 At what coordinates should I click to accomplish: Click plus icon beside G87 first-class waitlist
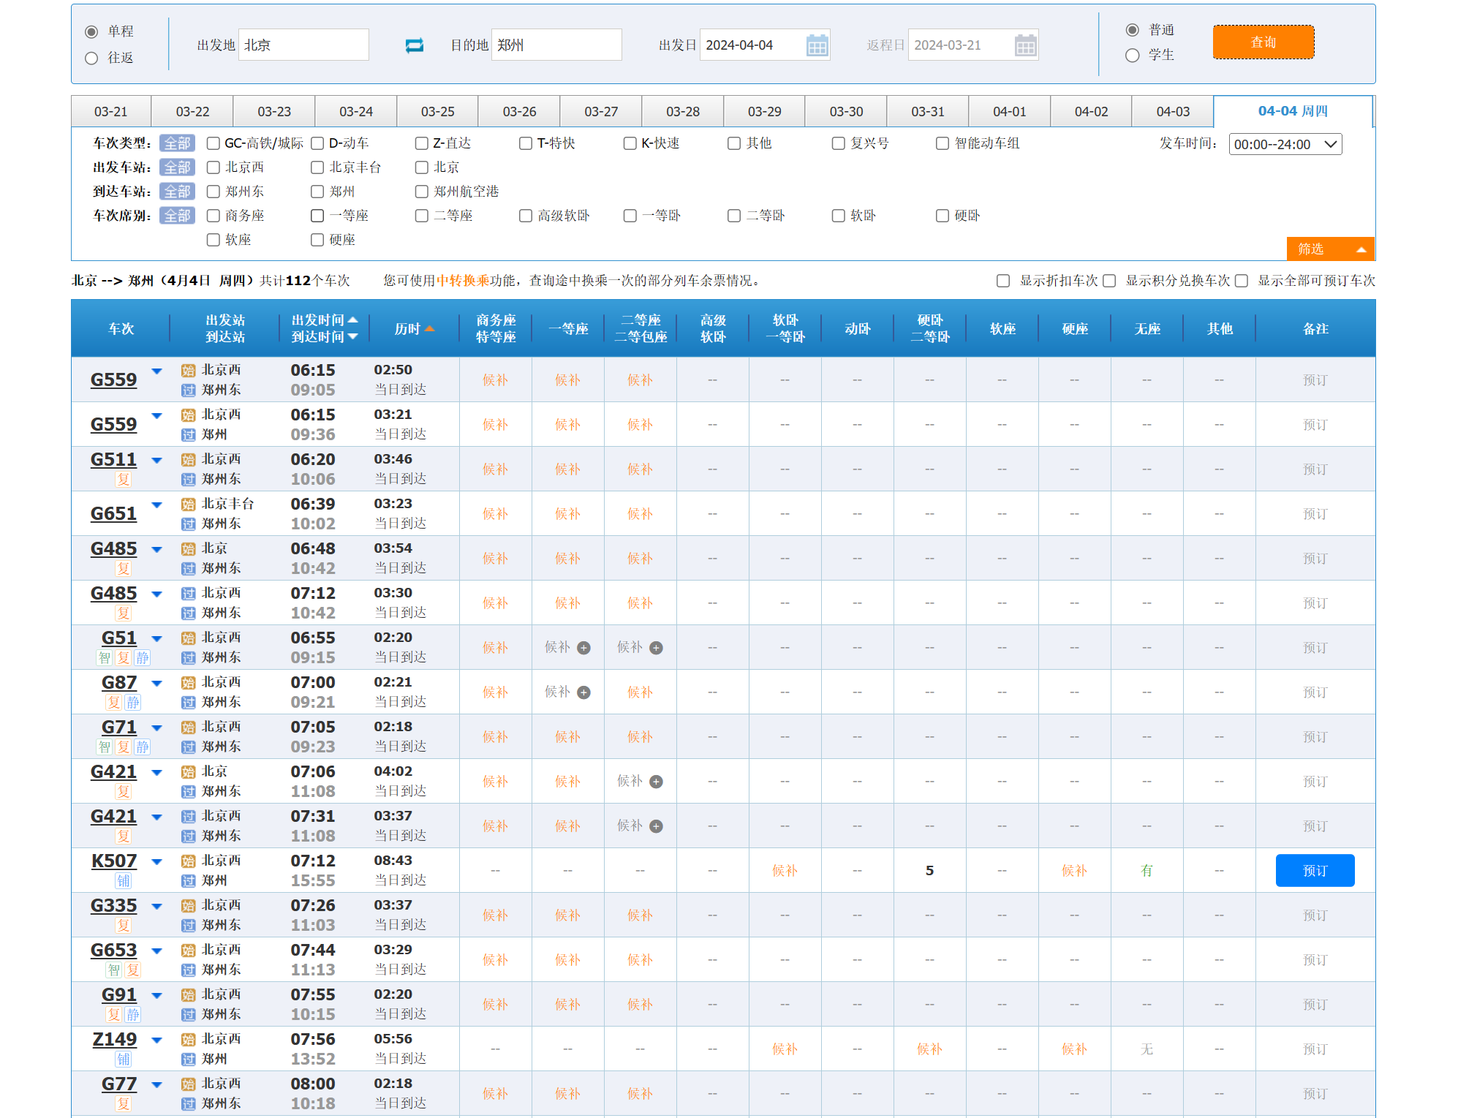tap(583, 692)
